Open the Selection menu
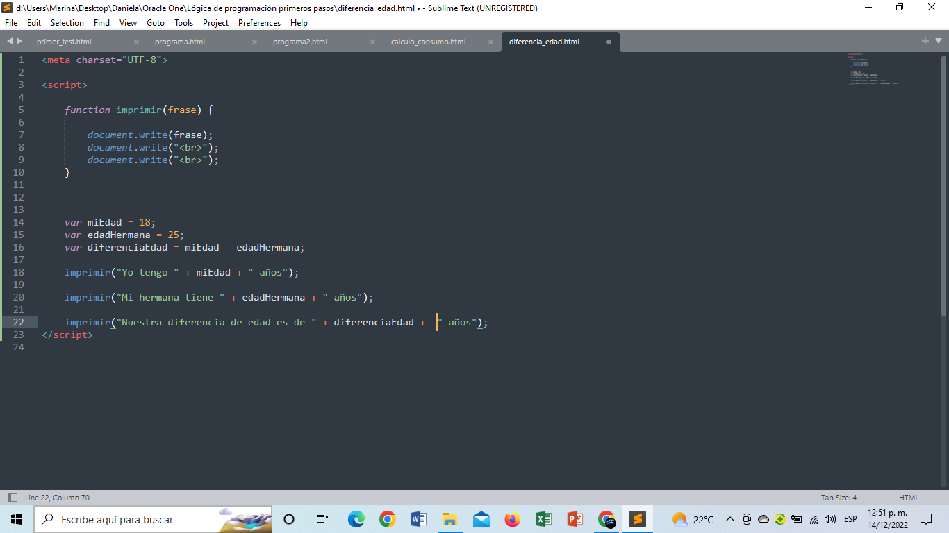 click(67, 22)
